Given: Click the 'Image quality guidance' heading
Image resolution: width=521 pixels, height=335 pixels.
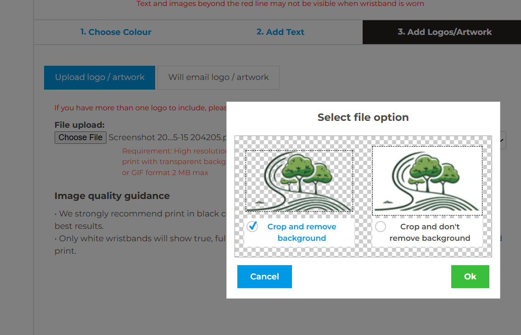Looking at the screenshot, I should [x=112, y=196].
